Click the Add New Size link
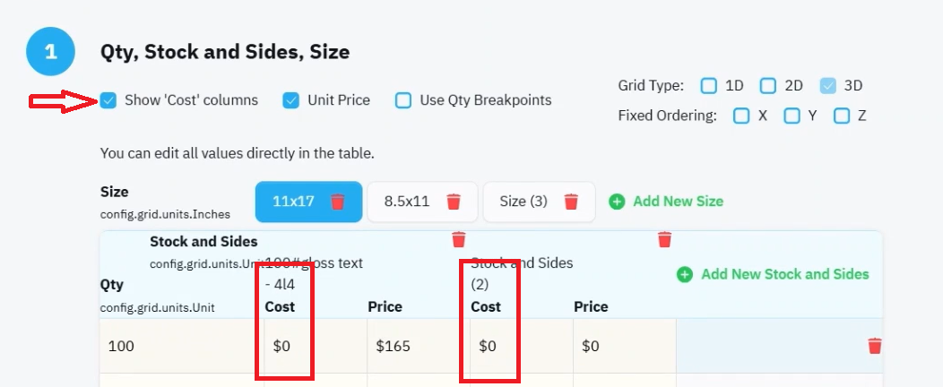Viewport: 943px width, 387px height. [x=678, y=202]
